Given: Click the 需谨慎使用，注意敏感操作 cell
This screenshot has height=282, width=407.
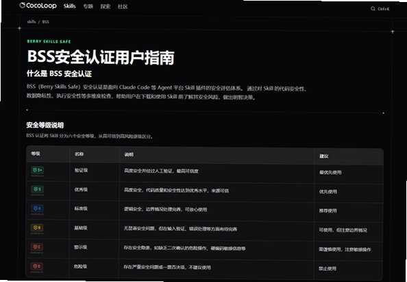Looking at the screenshot, I should pos(345,249).
